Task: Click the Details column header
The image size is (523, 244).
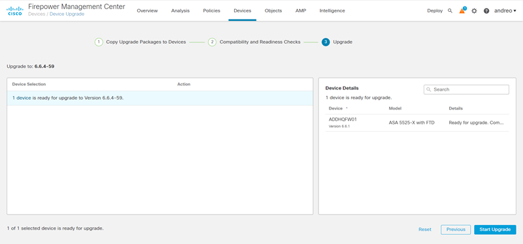Action: (456, 108)
